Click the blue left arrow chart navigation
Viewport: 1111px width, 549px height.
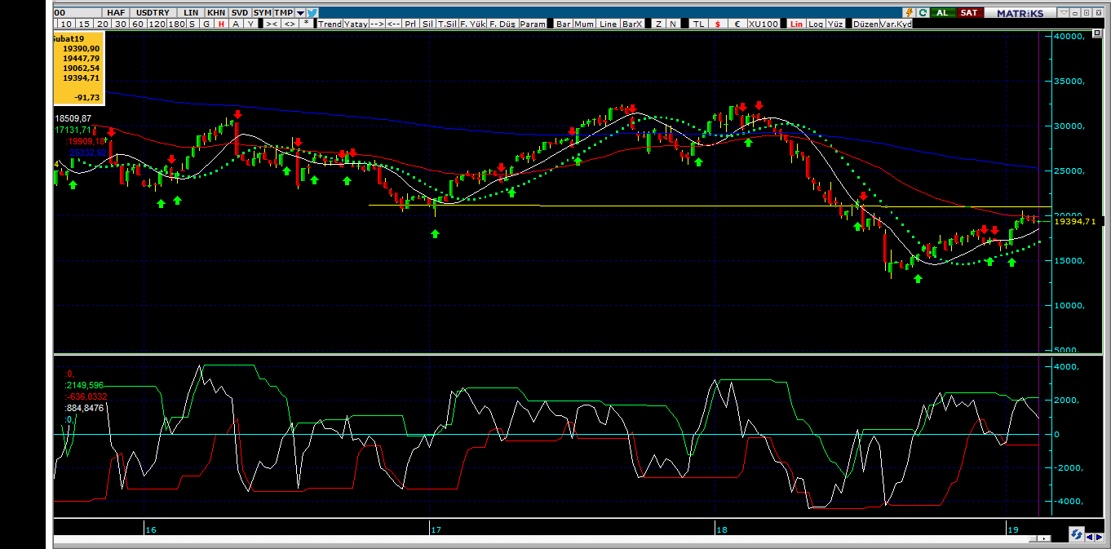point(1090,536)
